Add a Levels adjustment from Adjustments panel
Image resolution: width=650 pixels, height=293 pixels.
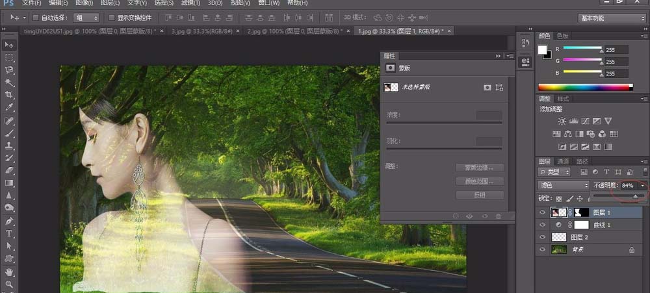(574, 121)
